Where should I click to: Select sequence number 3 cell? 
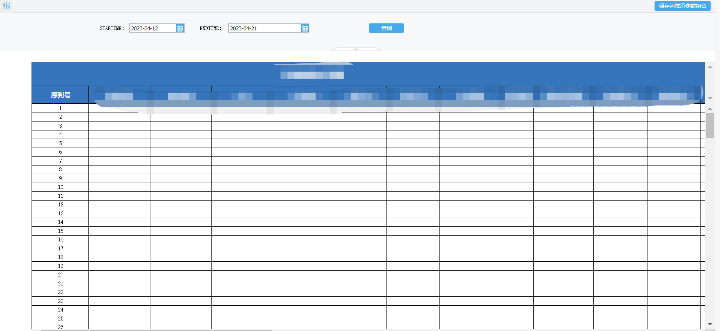[60, 126]
